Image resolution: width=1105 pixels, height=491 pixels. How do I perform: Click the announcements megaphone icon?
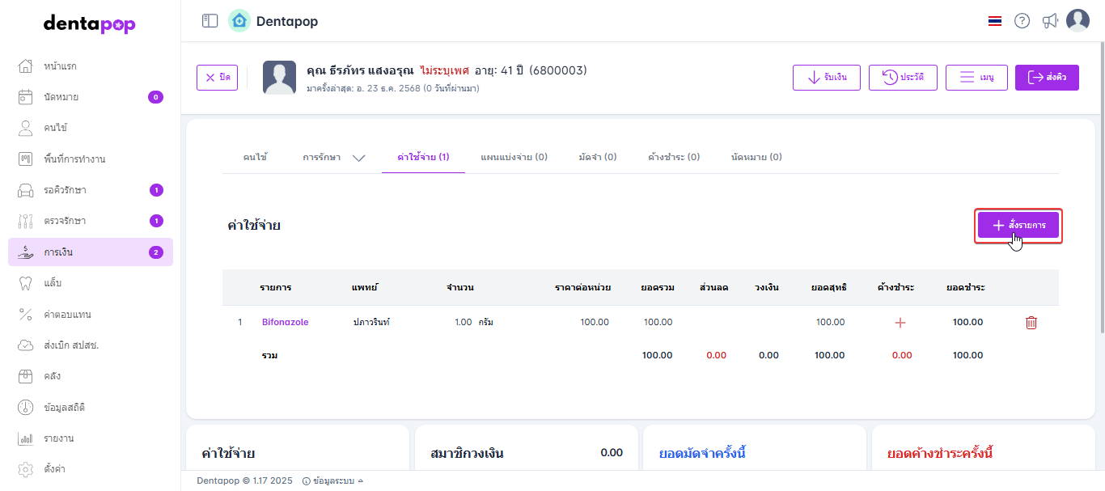pyautogui.click(x=1050, y=21)
